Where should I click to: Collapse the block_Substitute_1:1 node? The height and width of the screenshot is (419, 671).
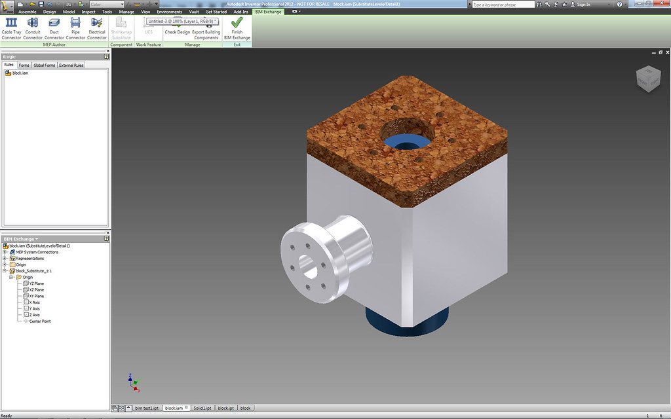(x=5, y=271)
